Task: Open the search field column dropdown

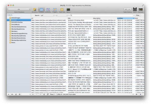Action: pyautogui.click(x=48, y=15)
